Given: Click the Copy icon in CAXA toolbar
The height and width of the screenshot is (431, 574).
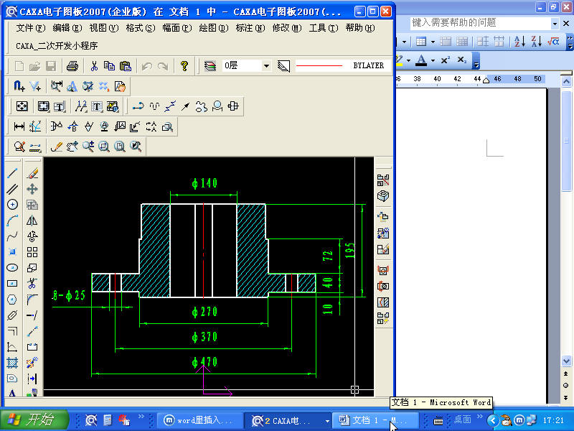Looking at the screenshot, I should tap(109, 66).
